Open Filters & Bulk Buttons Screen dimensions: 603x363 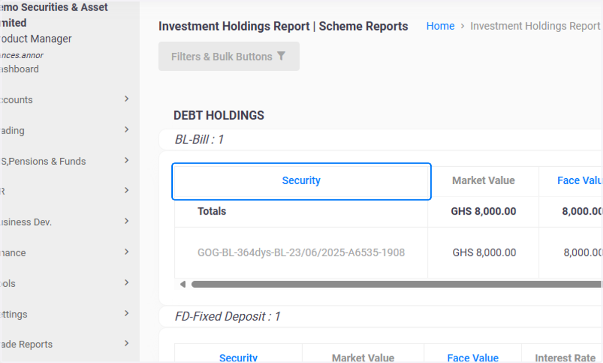[x=229, y=56]
